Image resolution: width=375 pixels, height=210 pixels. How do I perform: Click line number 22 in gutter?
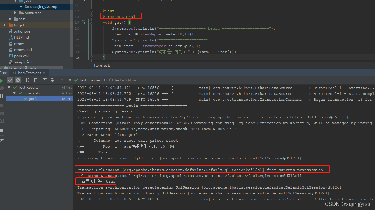tap(77, 40)
